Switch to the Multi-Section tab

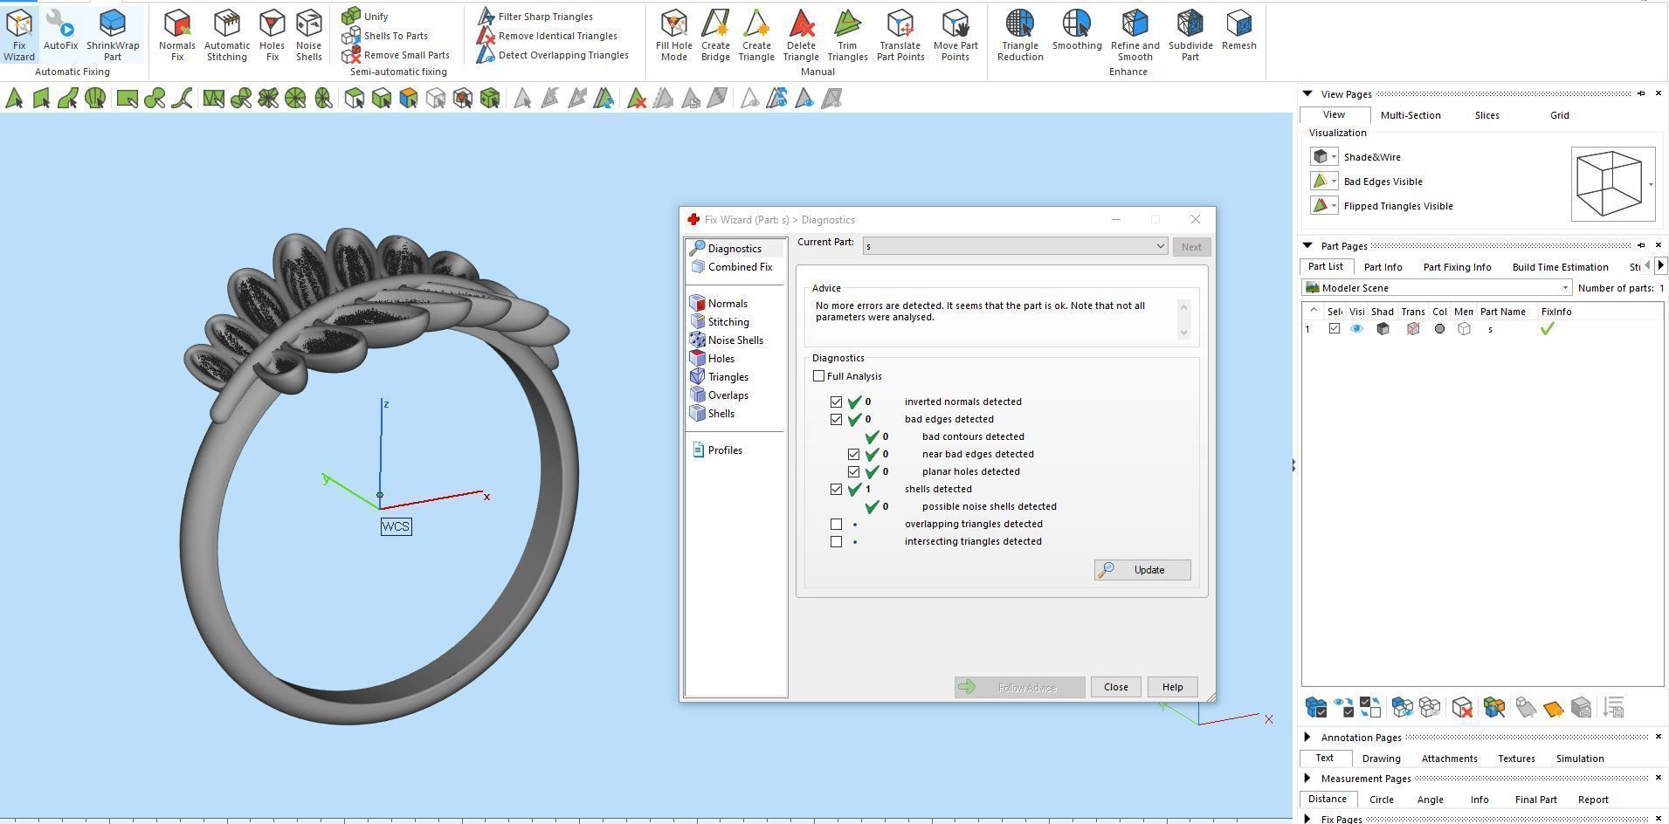point(1410,115)
